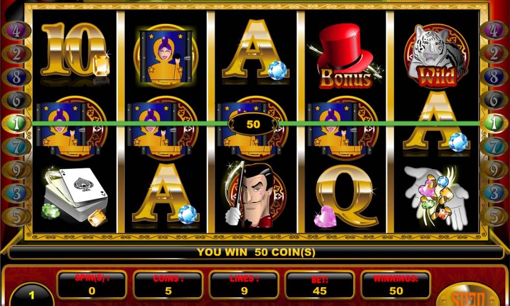
Task: Click the white gloves holding gems symbol
Action: (437, 197)
